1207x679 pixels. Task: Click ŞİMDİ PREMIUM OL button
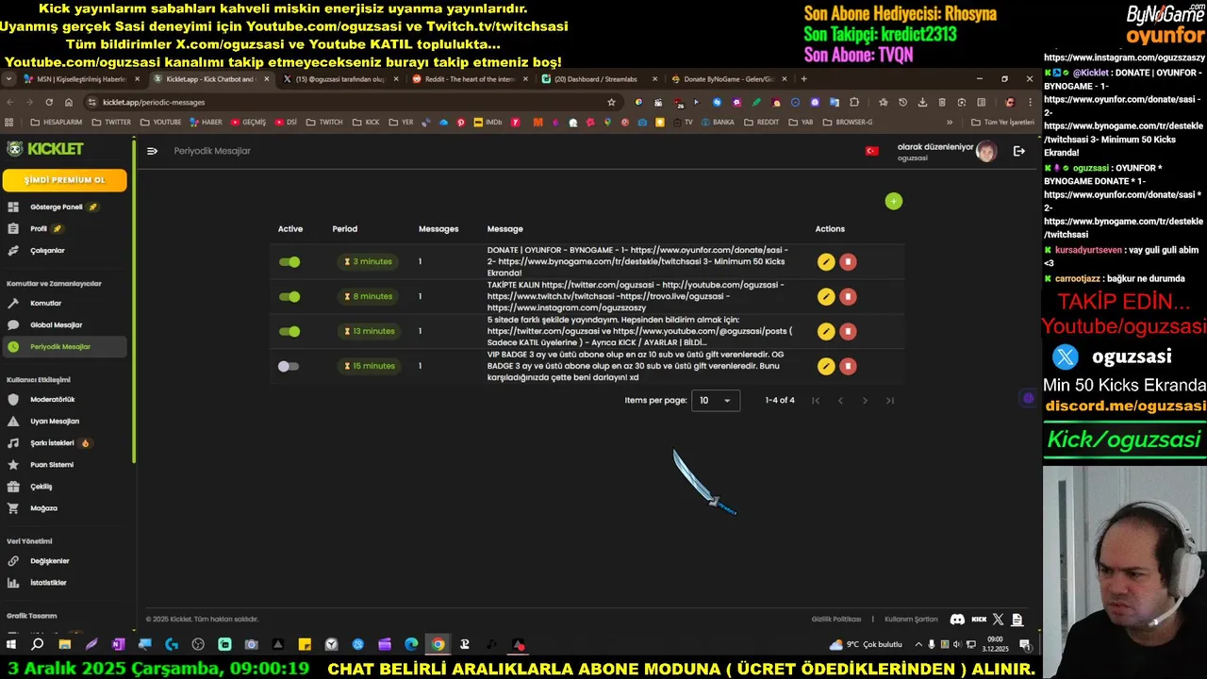point(65,180)
